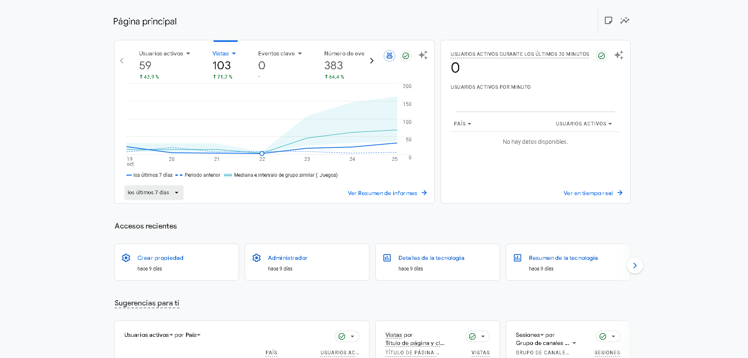Expand the PAÍS column dropdown in realtime card
748x358 pixels.
point(463,124)
